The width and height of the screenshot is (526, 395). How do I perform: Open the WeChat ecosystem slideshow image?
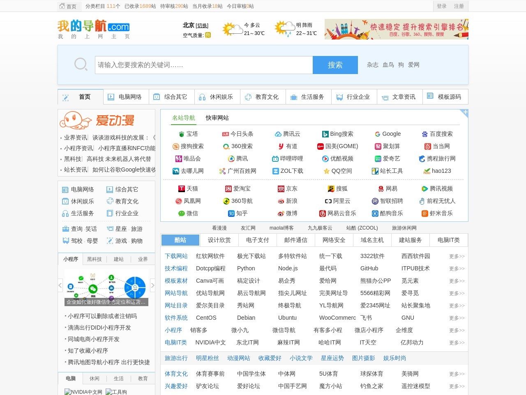click(x=106, y=287)
